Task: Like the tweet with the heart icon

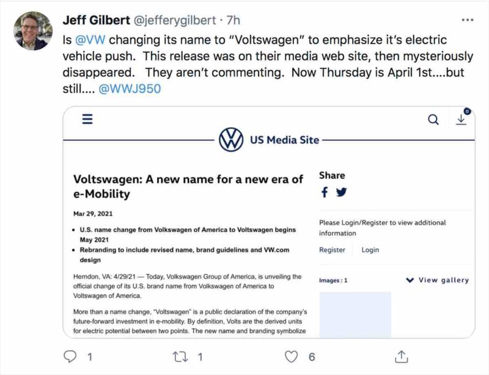Action: click(292, 356)
